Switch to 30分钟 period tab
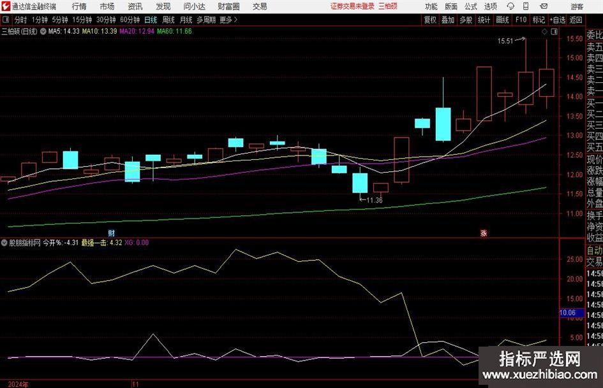Viewport: 603px width, 388px height. pyautogui.click(x=106, y=20)
